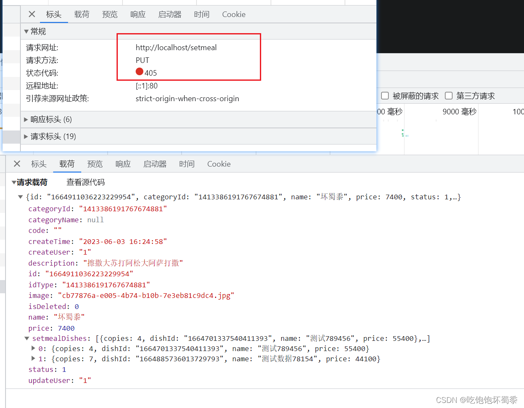The height and width of the screenshot is (408, 524).
Task: Expand 请求标头 (19) section
Action: [26, 136]
